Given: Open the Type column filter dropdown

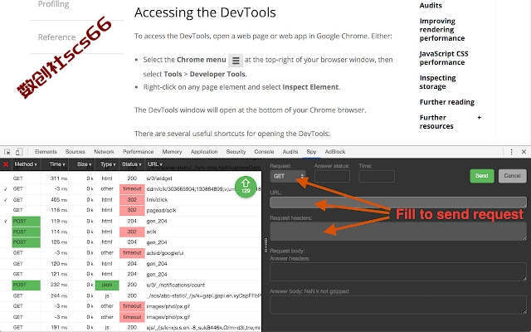Looking at the screenshot, I should pyautogui.click(x=108, y=164).
